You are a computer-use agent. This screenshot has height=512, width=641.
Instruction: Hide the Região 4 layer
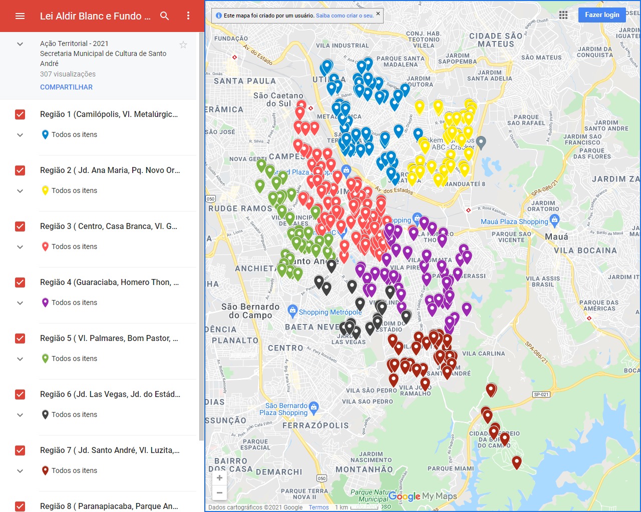20,282
